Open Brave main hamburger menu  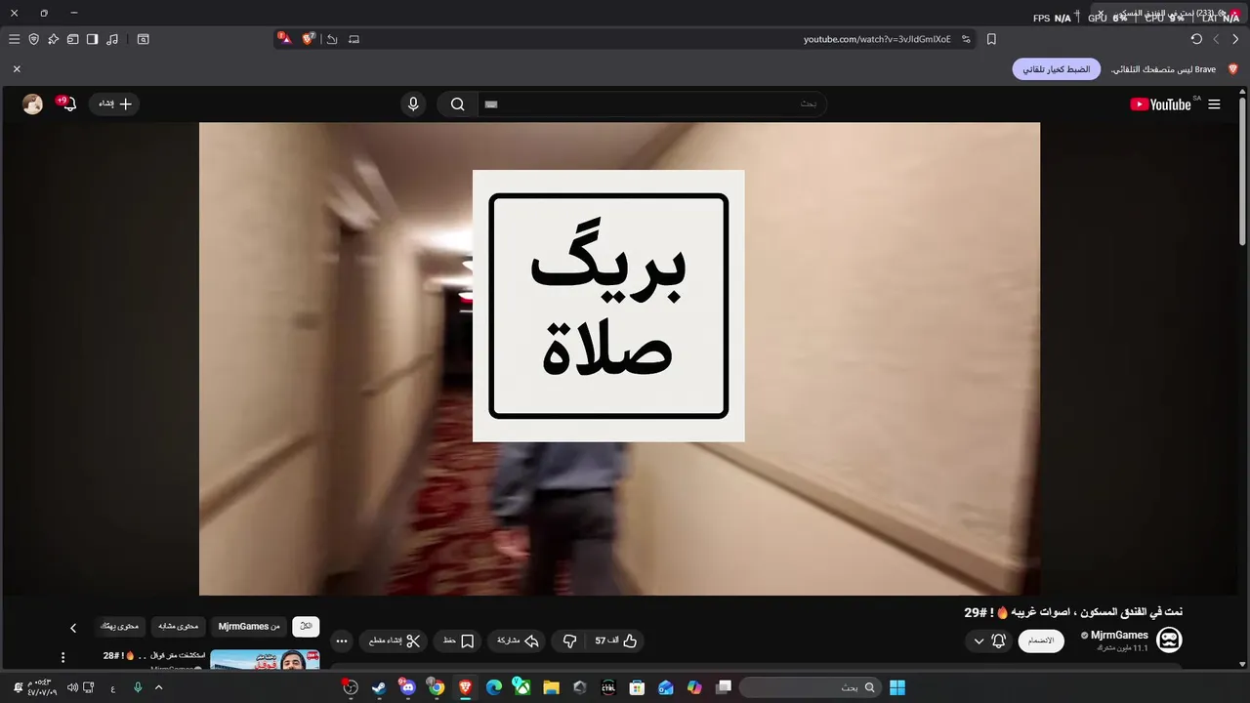click(x=14, y=39)
